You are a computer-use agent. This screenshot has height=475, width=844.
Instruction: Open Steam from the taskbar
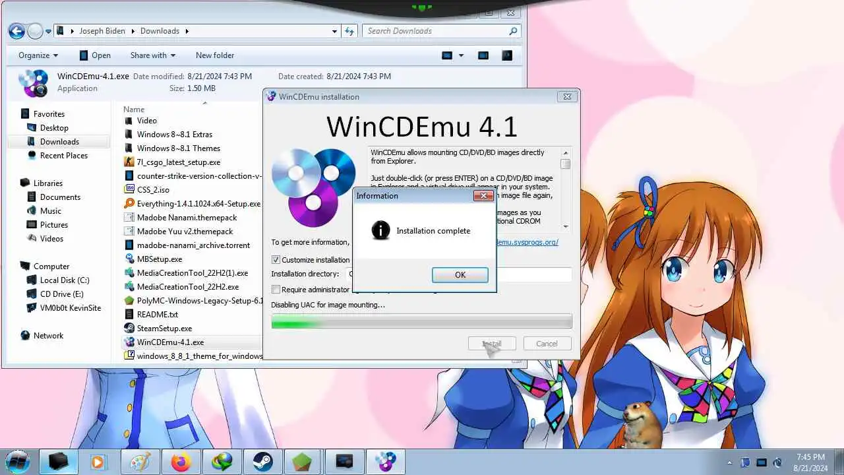point(262,462)
